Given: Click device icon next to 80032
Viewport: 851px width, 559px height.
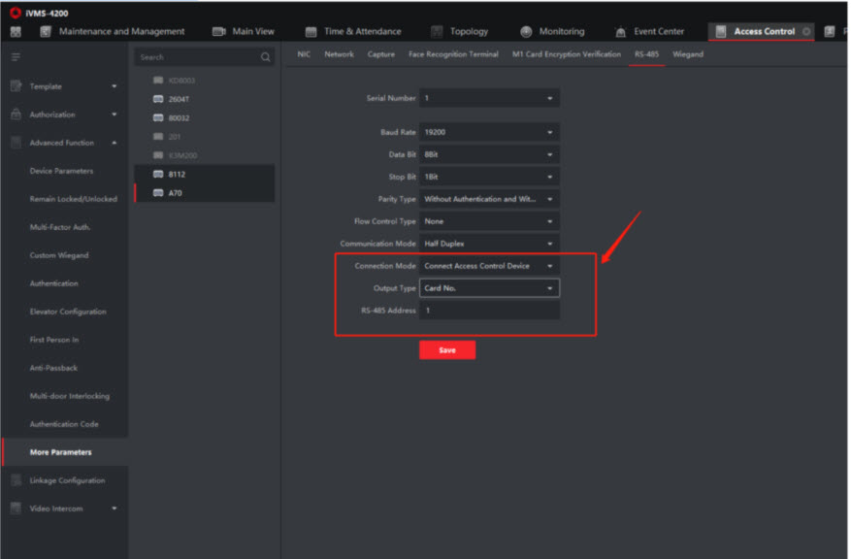Looking at the screenshot, I should [x=158, y=117].
